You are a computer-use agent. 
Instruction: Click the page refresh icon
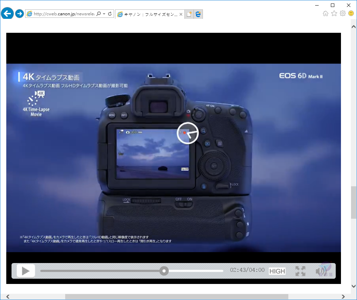click(110, 14)
